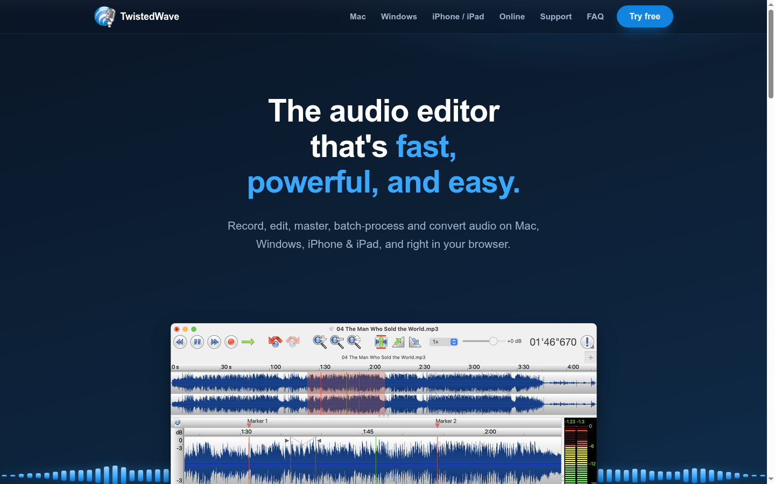Open the Mac navigation link
This screenshot has width=775, height=484.
point(358,17)
